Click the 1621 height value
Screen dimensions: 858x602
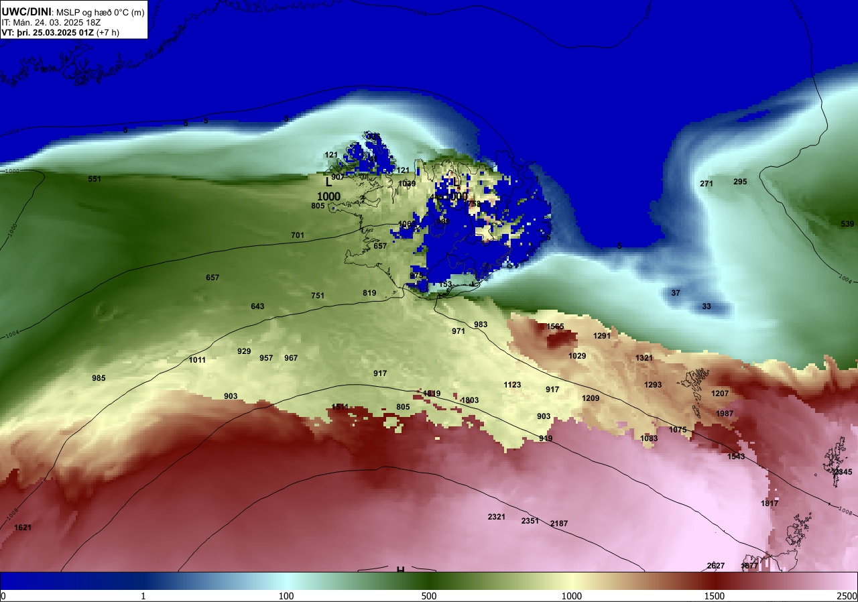[x=23, y=528]
